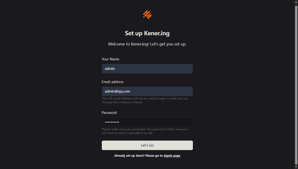
Task: Click the "Your Name" label
Action: pyautogui.click(x=110, y=59)
